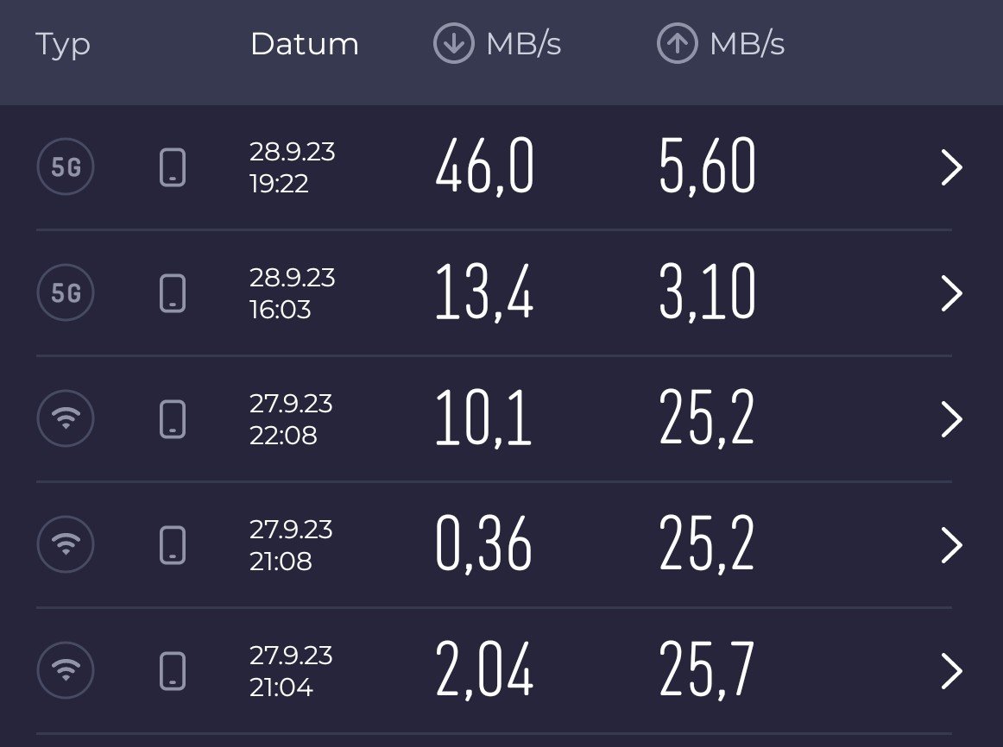Click the phone device icon in the 19:22 row
The width and height of the screenshot is (1003, 747).
coord(173,167)
